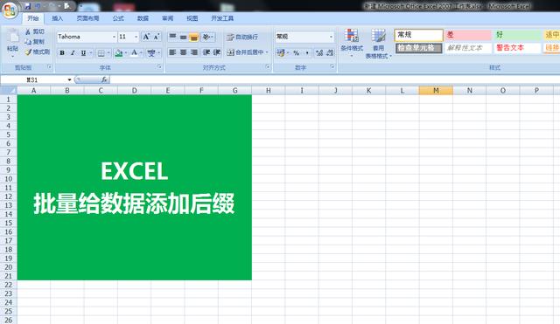Open 条件格式 conditional formatting
Viewport: 560px width, 324px height.
pos(352,44)
